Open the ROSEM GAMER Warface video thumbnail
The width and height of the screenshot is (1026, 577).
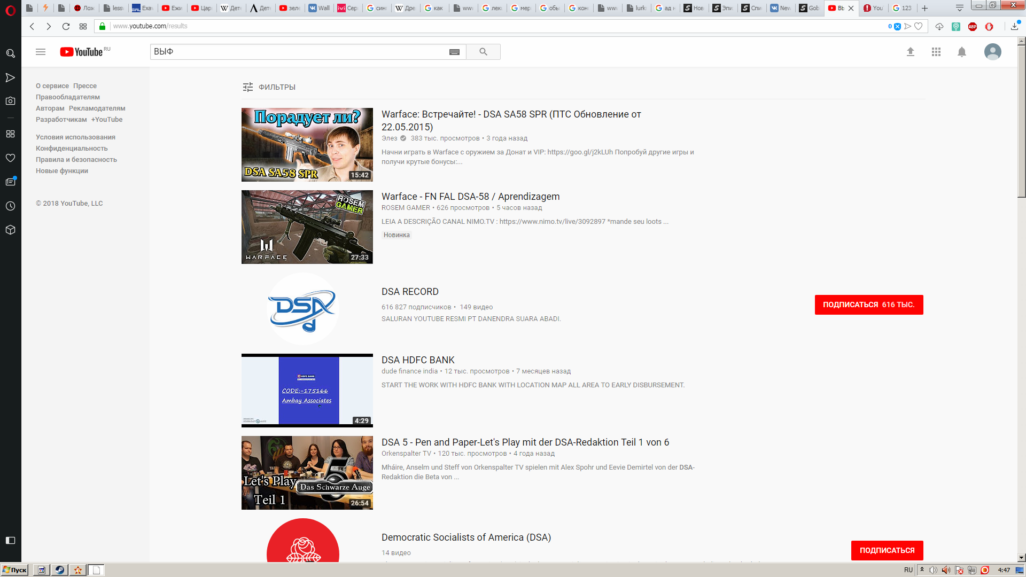(307, 227)
